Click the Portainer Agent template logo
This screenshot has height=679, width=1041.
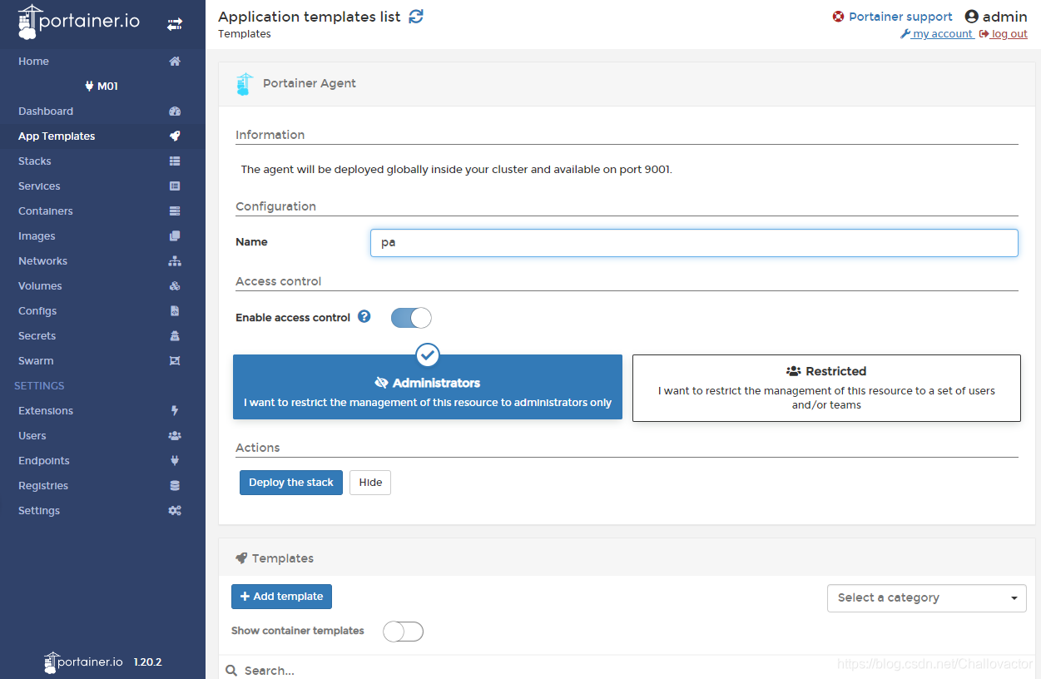(244, 83)
